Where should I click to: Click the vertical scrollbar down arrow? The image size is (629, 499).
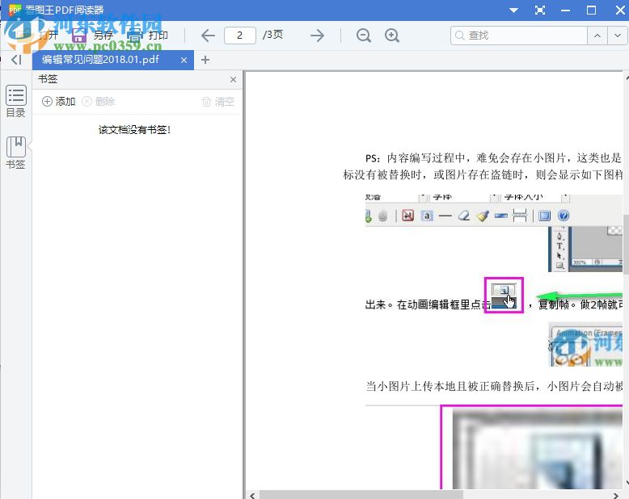[x=626, y=483]
